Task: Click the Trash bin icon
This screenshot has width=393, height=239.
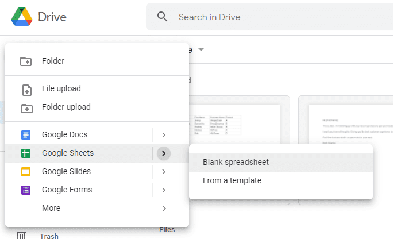Action: [21, 235]
